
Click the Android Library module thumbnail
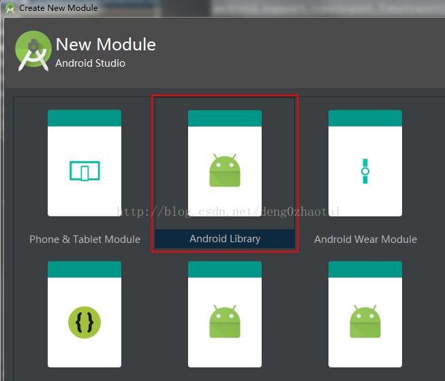click(225, 163)
